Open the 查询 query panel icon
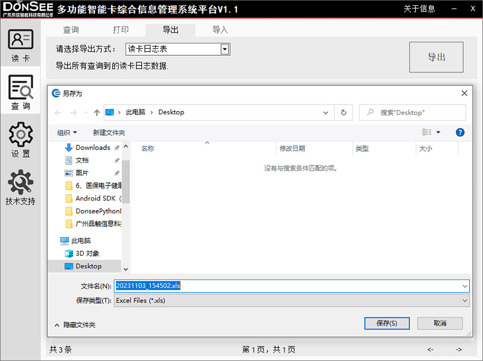 pyautogui.click(x=20, y=92)
